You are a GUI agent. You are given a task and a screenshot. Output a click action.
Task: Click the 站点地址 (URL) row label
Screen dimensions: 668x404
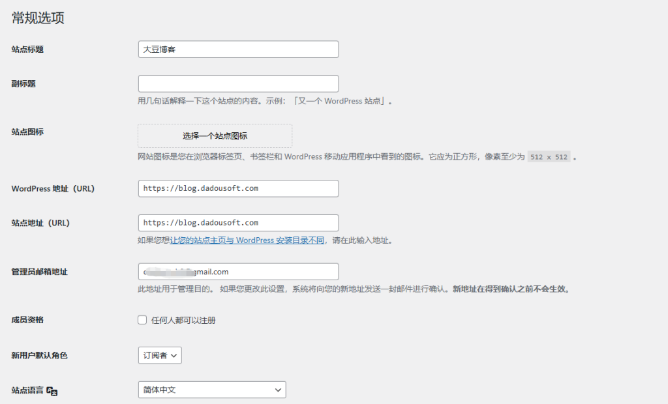coord(40,223)
